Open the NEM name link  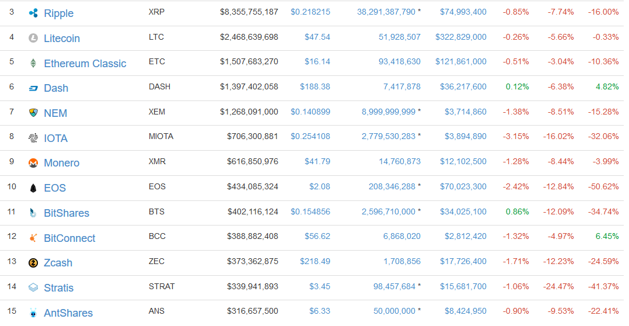[55, 113]
